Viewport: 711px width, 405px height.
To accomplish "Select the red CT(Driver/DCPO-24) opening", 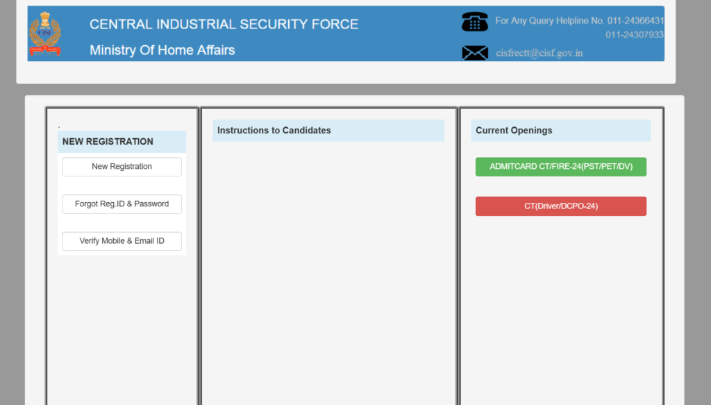I will point(561,206).
